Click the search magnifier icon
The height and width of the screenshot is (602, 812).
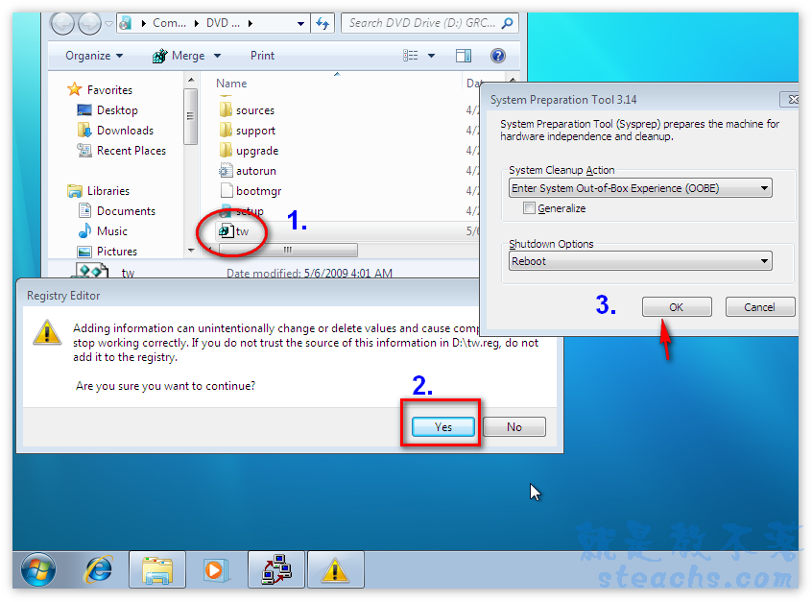pos(508,23)
